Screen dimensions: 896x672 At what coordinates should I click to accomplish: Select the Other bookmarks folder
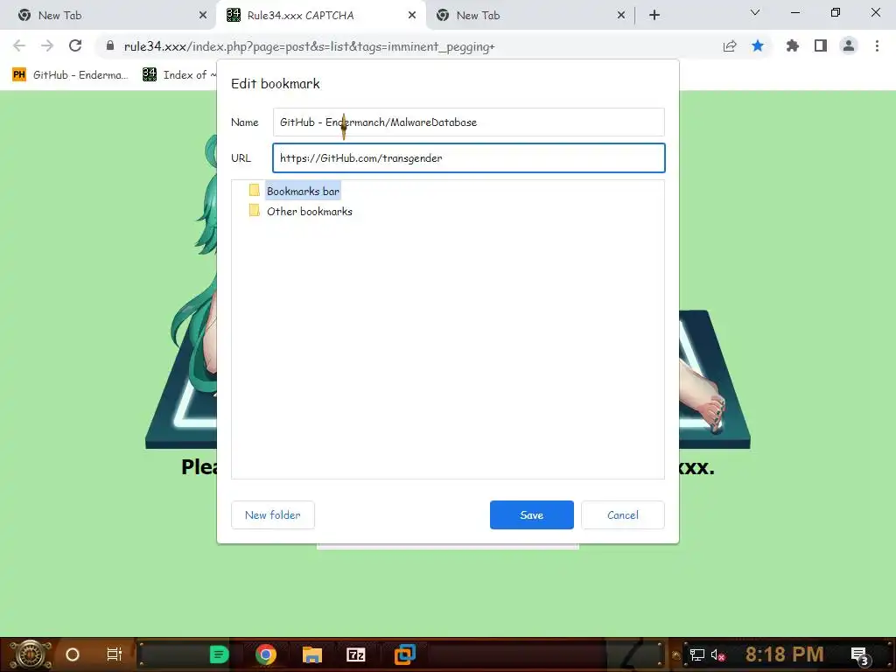pyautogui.click(x=309, y=212)
